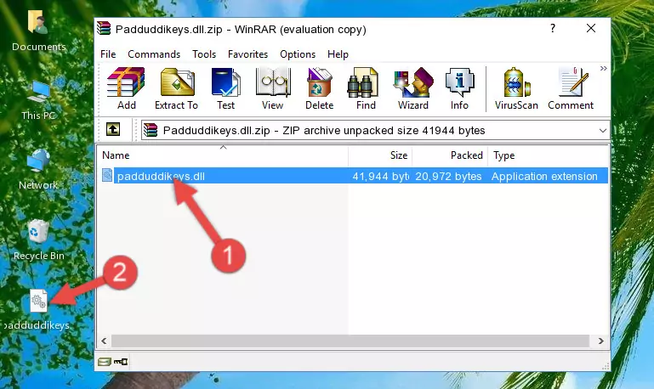Click the '20,972 bytes' packed value

pos(448,176)
